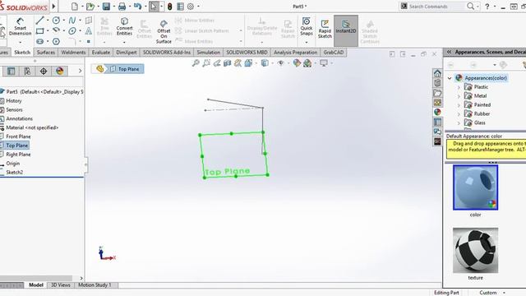Switch to the DimXpert ribbon tab
526x296 pixels.
[126, 53]
